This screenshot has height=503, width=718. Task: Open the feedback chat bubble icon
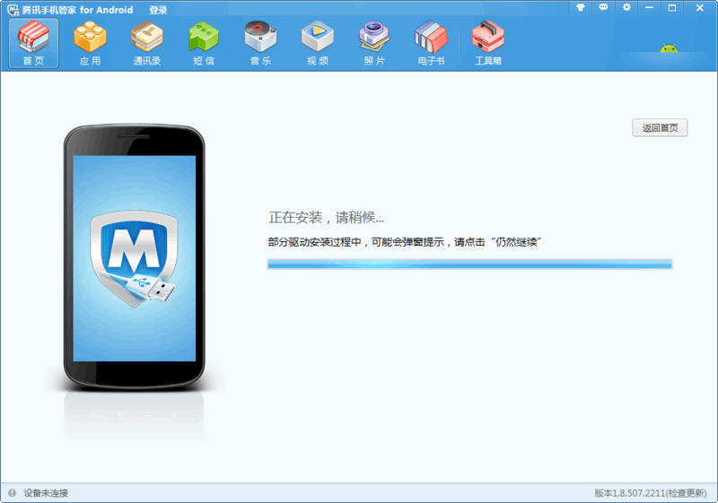click(x=603, y=7)
